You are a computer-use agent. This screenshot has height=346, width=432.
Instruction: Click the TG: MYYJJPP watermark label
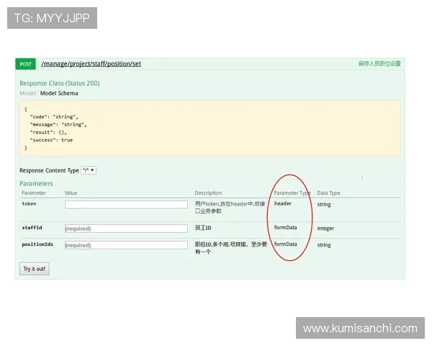coord(52,18)
